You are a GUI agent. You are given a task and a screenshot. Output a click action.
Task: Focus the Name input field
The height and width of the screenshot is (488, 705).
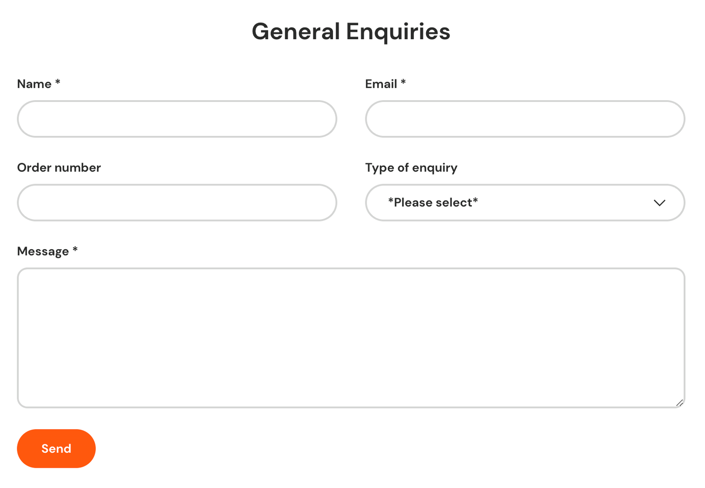coord(177,119)
